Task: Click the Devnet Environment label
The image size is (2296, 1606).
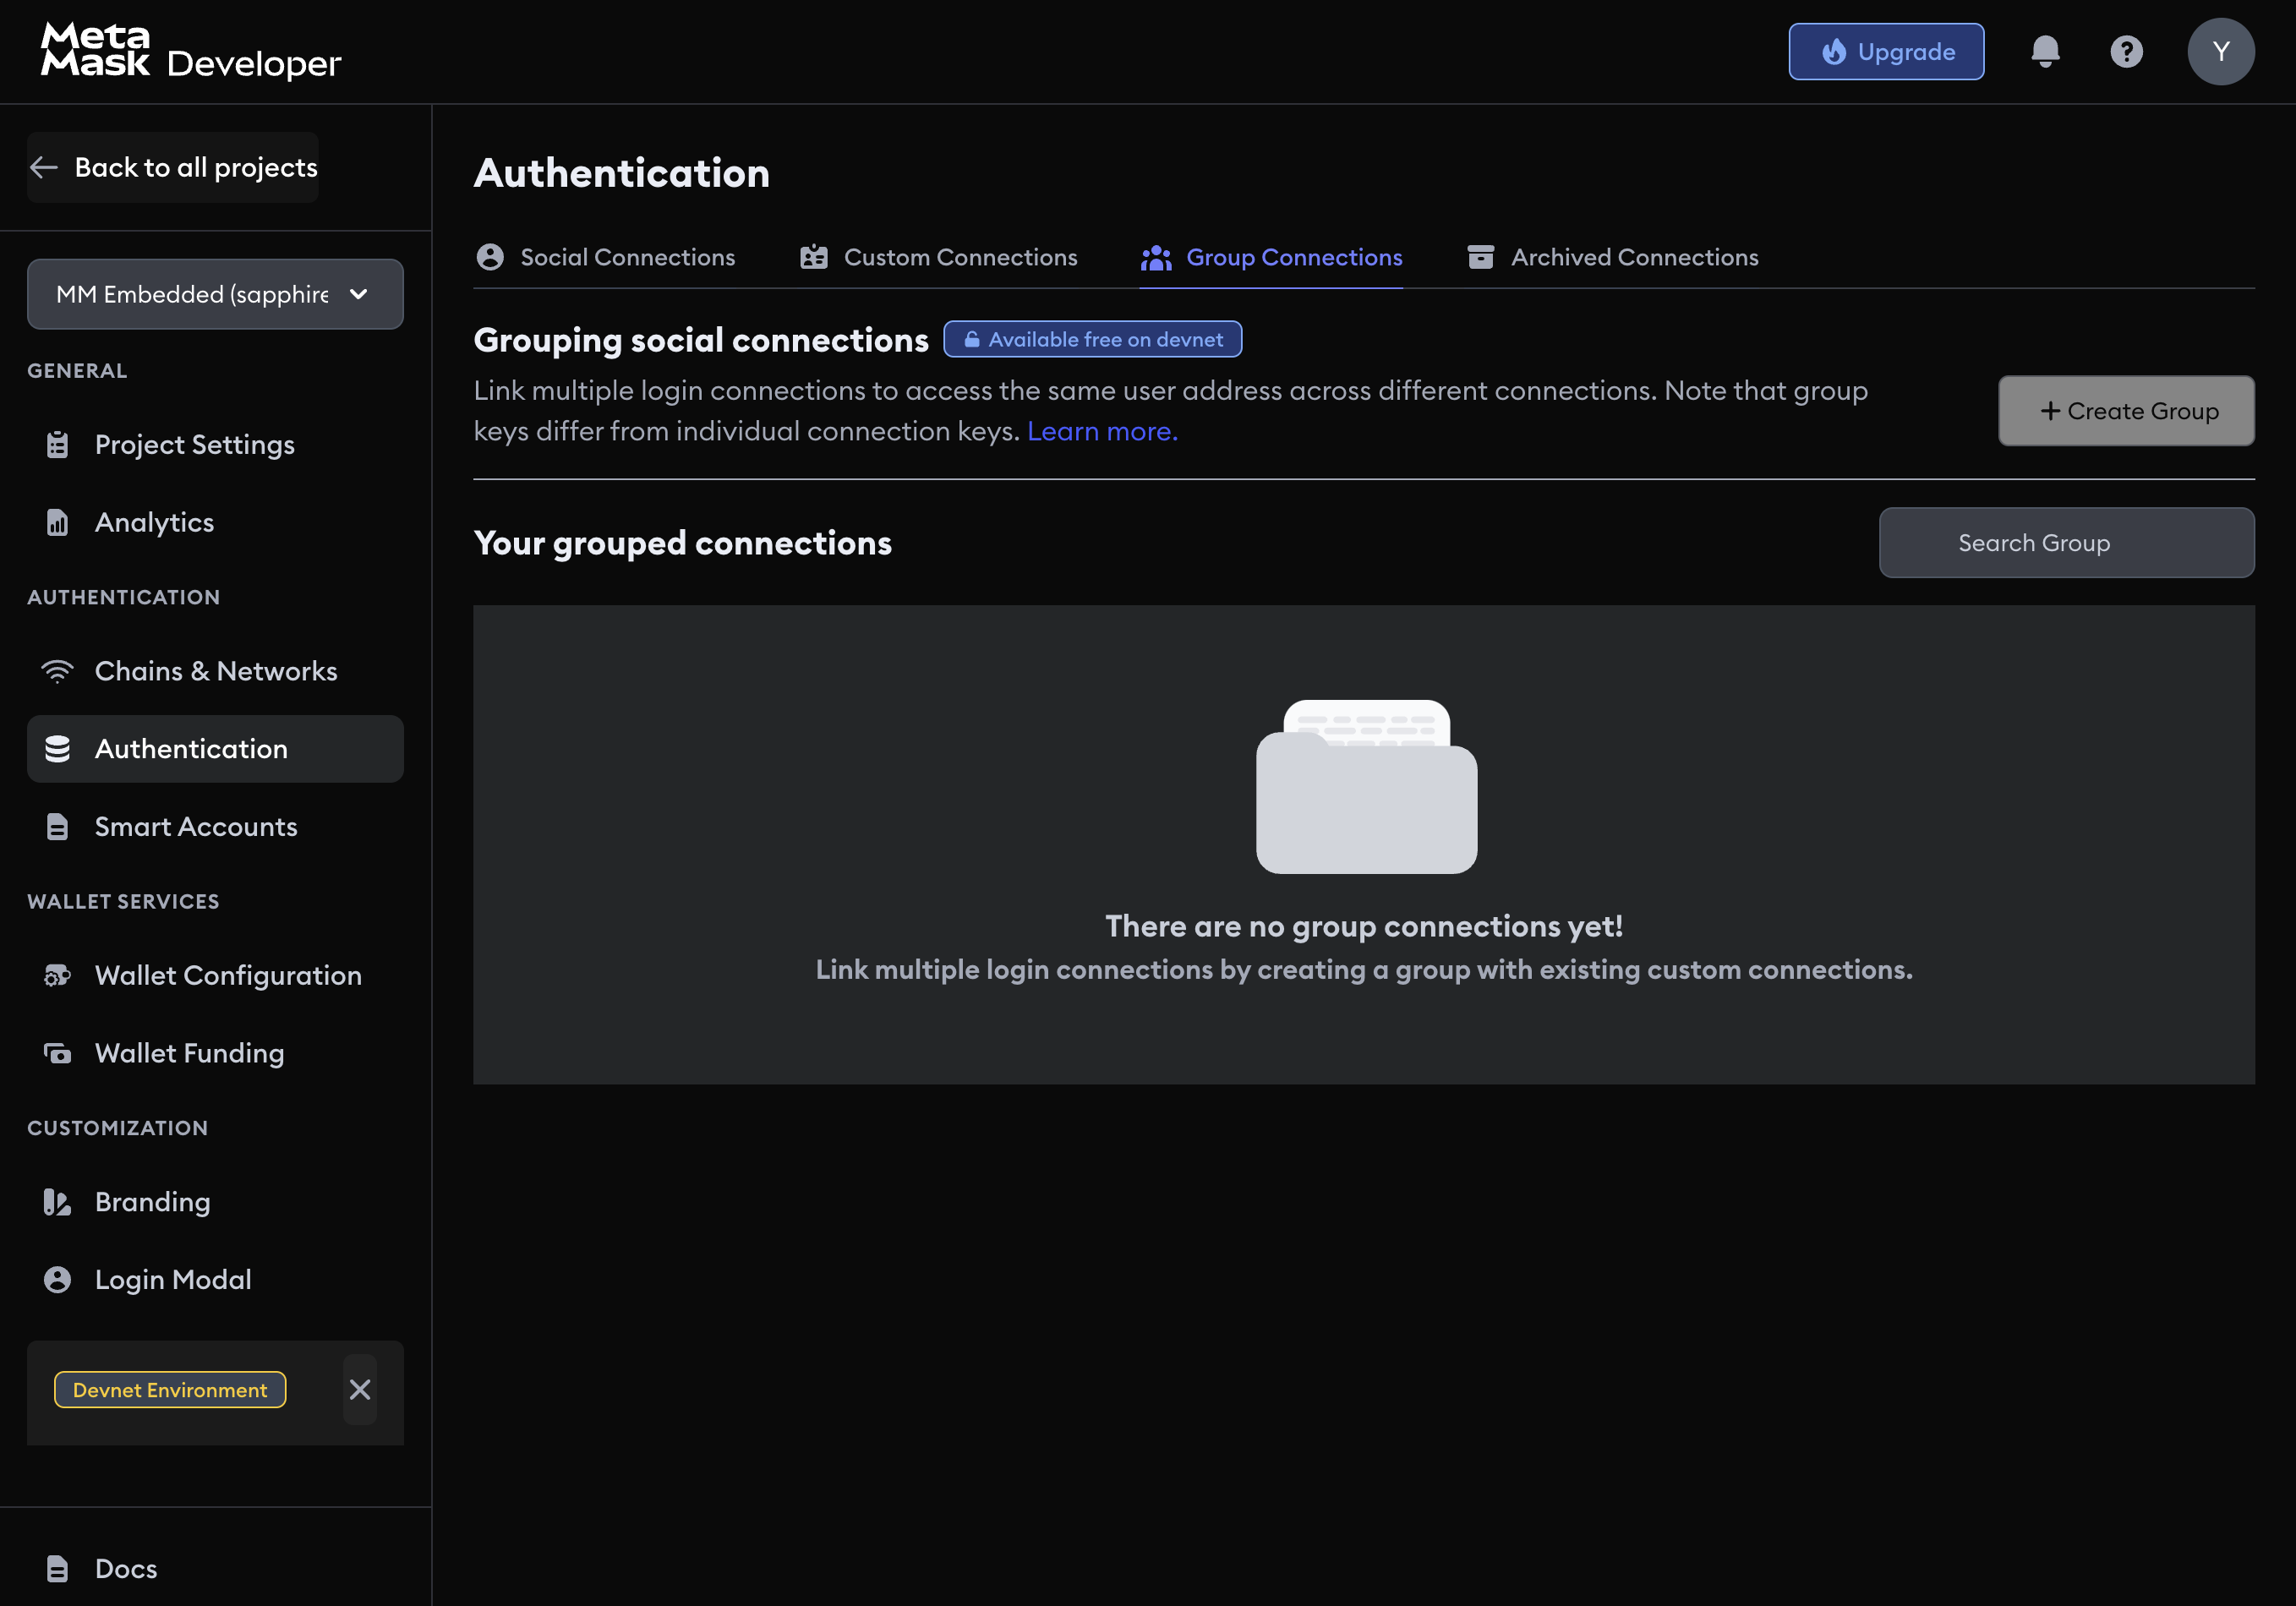Action: tap(170, 1390)
